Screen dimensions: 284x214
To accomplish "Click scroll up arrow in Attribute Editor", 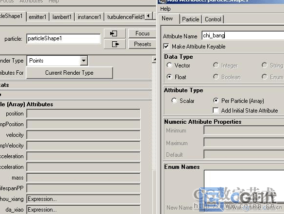I will (154, 59).
